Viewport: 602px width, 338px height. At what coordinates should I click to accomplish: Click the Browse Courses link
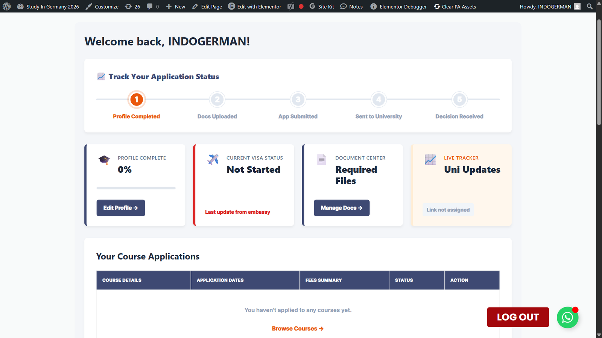click(x=298, y=328)
